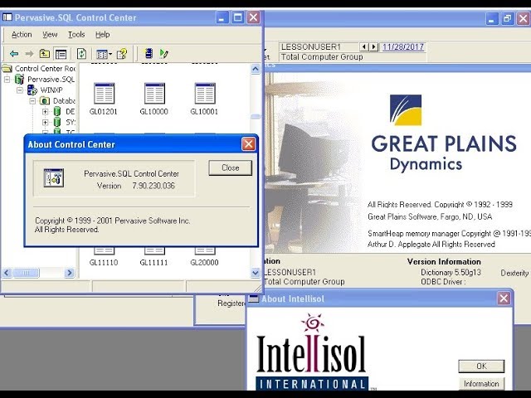Click the blue database server toolbar icon
Viewport: 531px width, 398px height.
pos(149,53)
